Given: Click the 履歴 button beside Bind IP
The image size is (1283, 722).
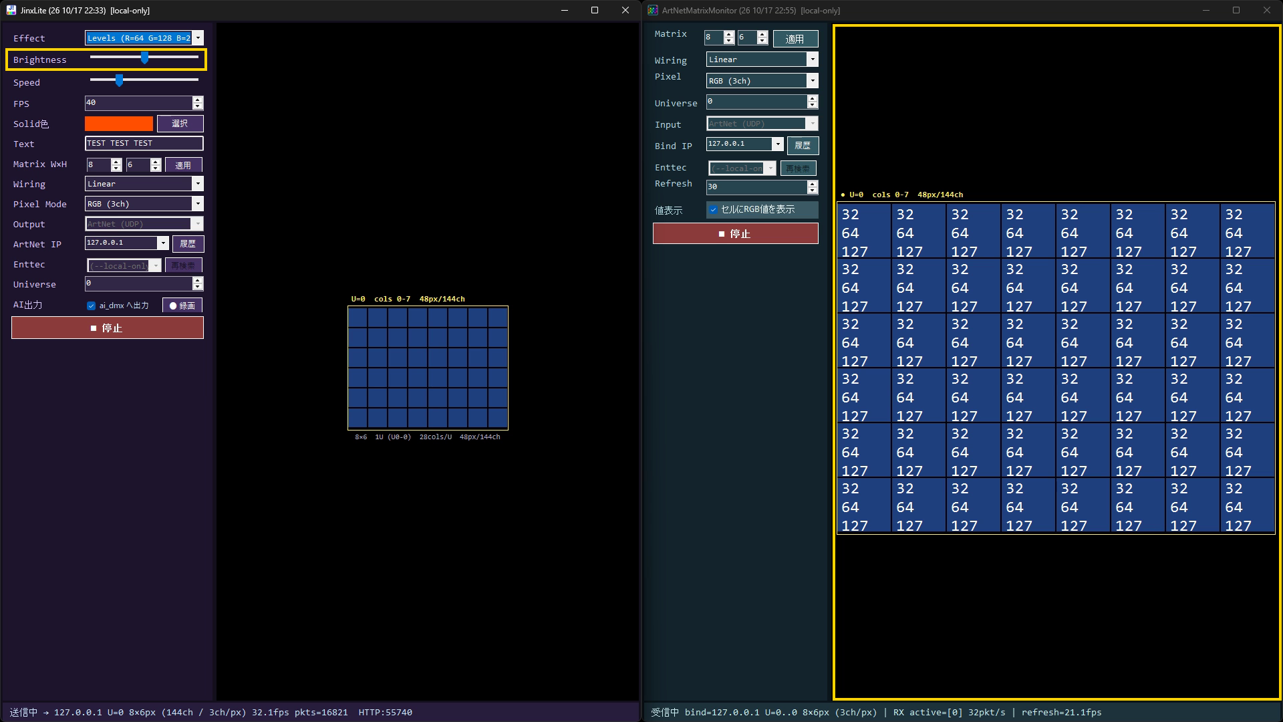Looking at the screenshot, I should coord(803,145).
